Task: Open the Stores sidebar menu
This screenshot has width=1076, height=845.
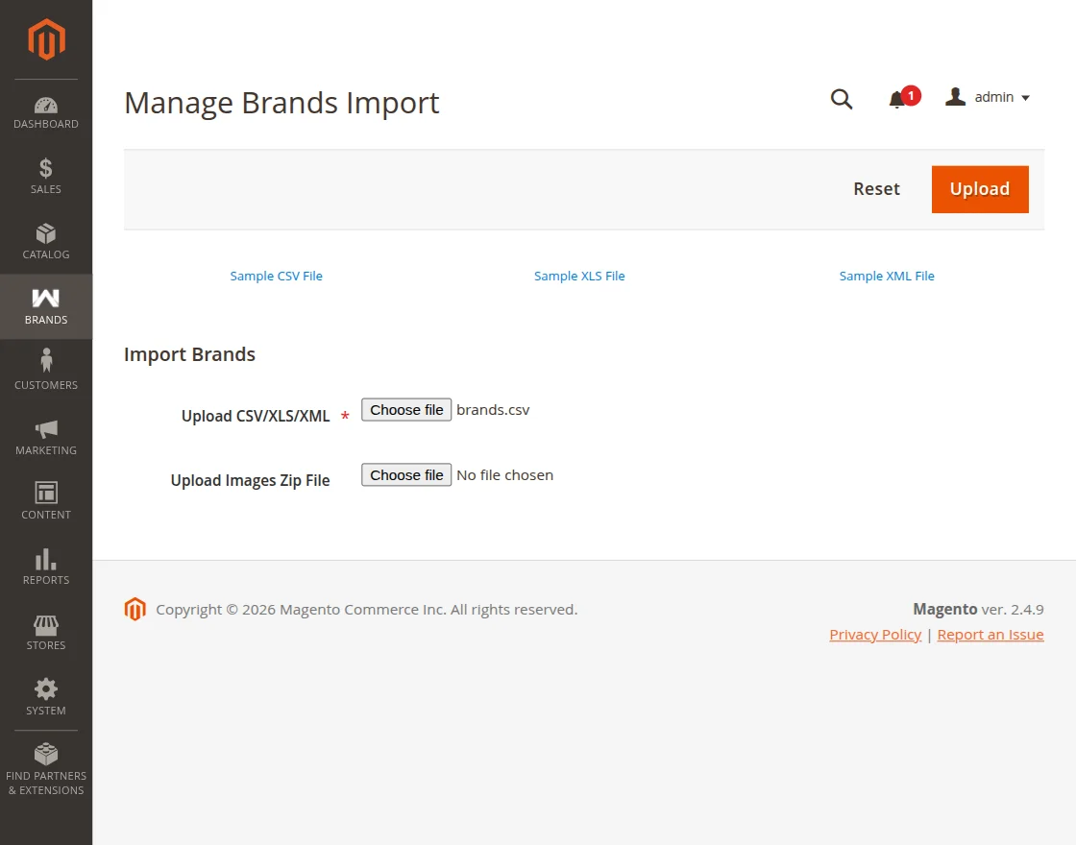Action: pyautogui.click(x=46, y=633)
